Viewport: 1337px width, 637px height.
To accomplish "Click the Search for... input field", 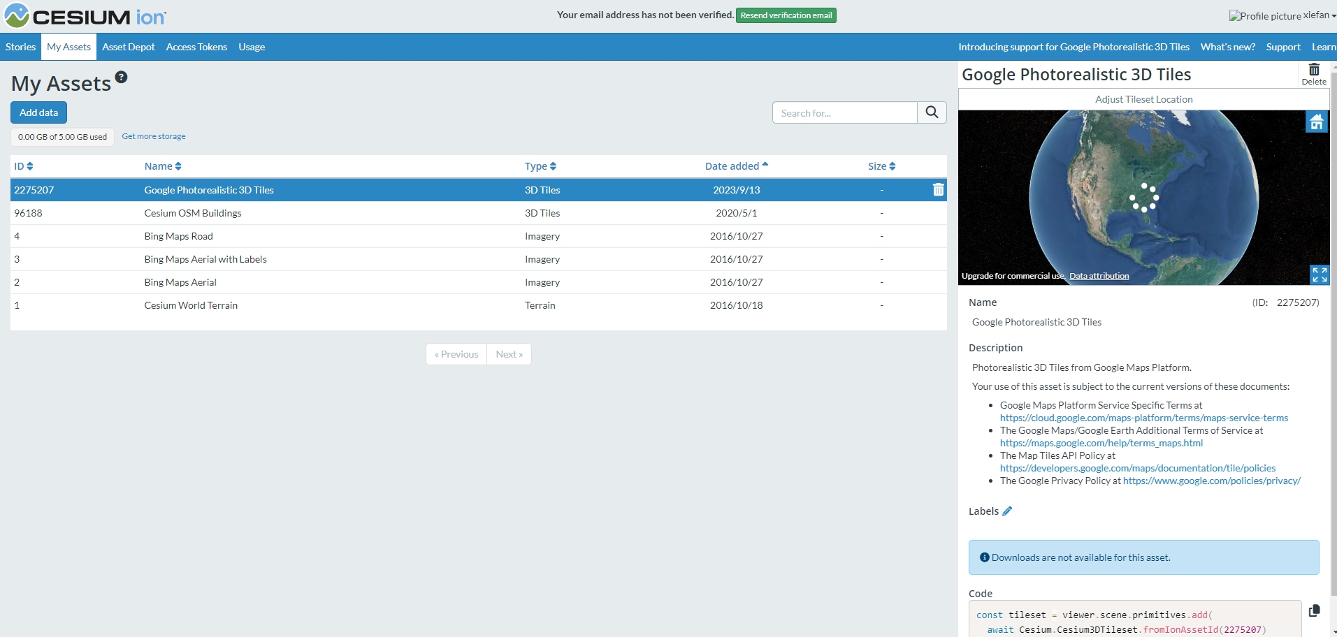I will [844, 112].
